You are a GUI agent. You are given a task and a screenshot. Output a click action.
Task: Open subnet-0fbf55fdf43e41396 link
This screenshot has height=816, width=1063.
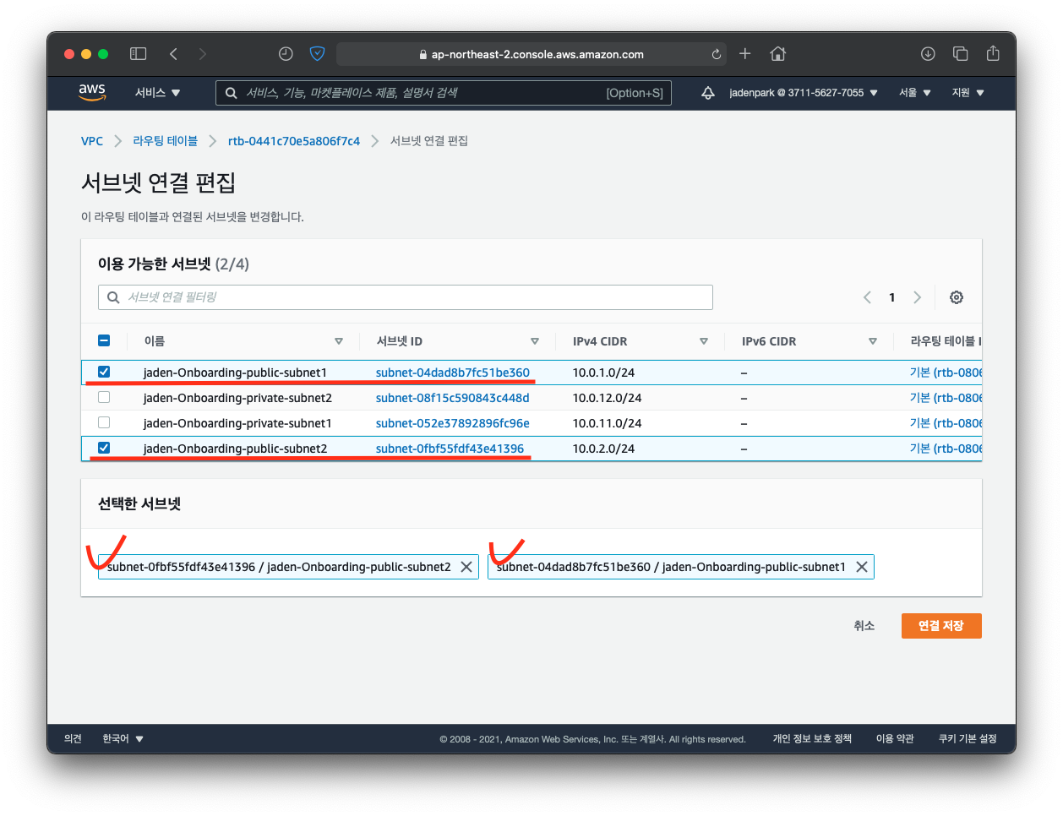[450, 449]
